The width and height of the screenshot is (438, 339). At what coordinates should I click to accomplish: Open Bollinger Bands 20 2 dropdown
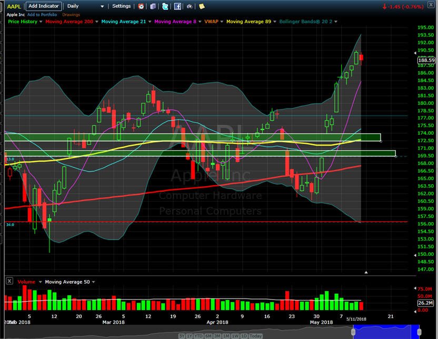pyautogui.click(x=336, y=22)
